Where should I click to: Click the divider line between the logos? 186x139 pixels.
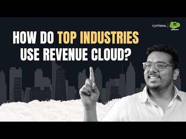[168, 26]
